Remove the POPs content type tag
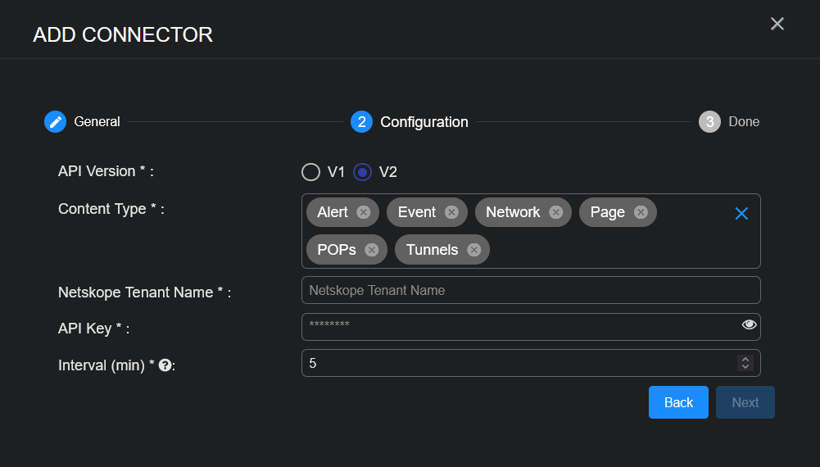 372,250
